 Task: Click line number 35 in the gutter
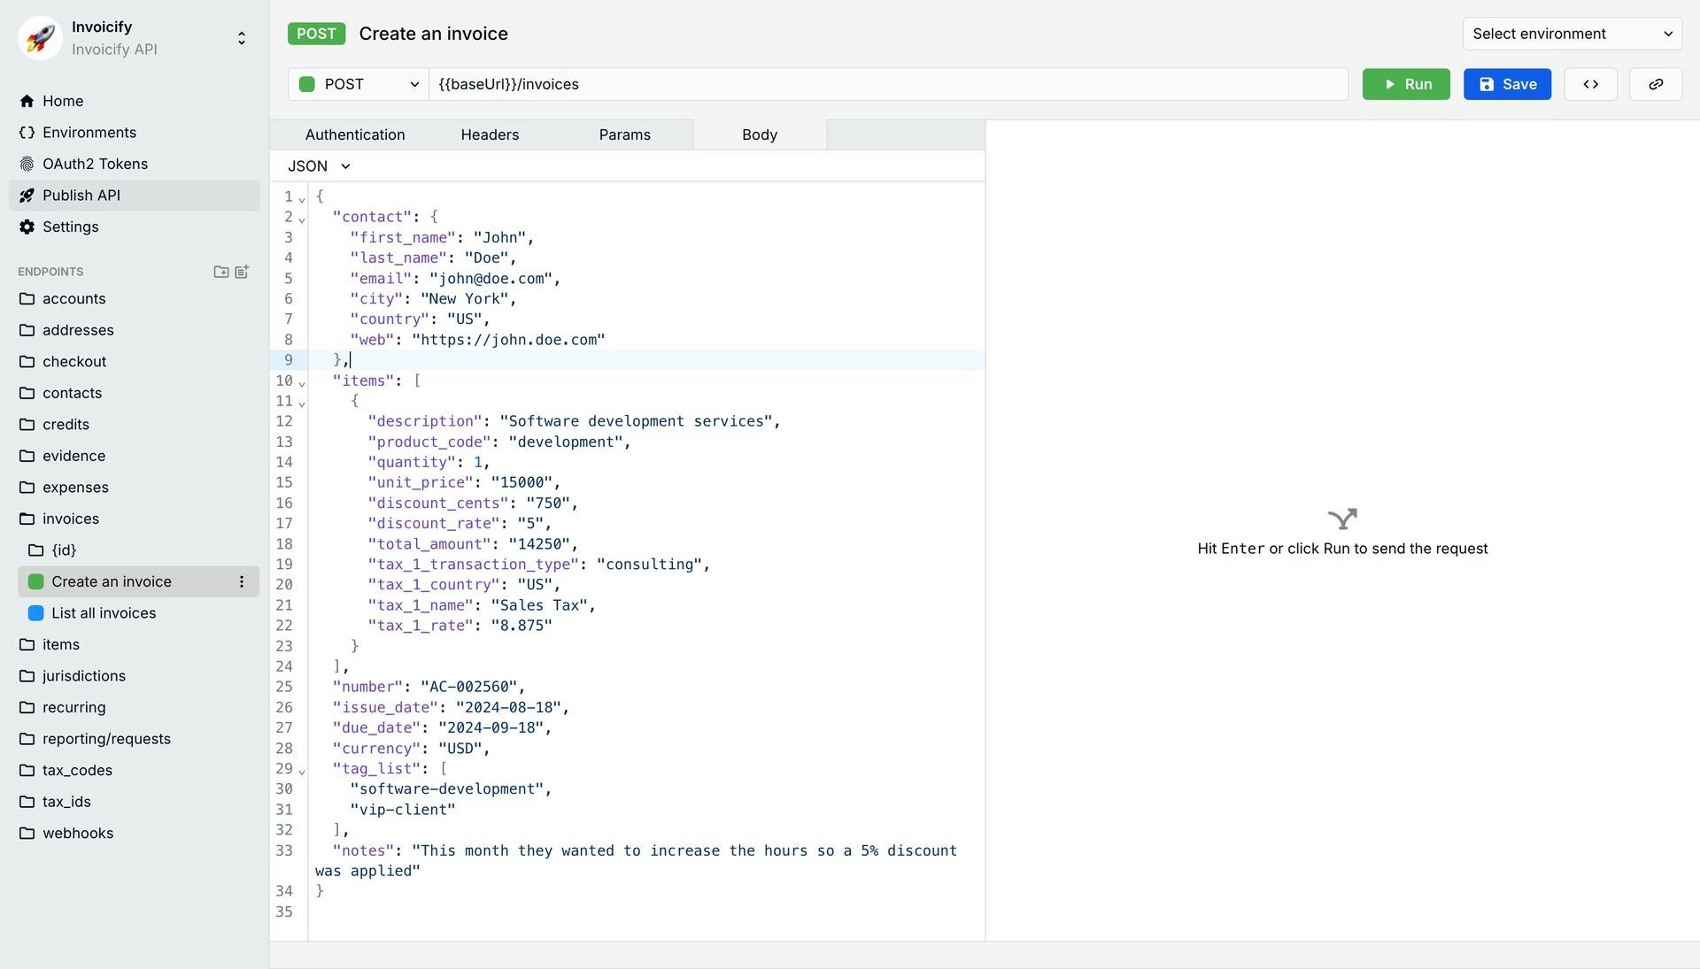coord(283,911)
